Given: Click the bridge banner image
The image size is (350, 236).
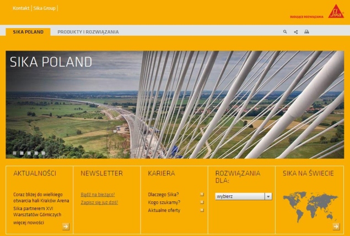Looking at the screenshot, I should click(175, 105).
